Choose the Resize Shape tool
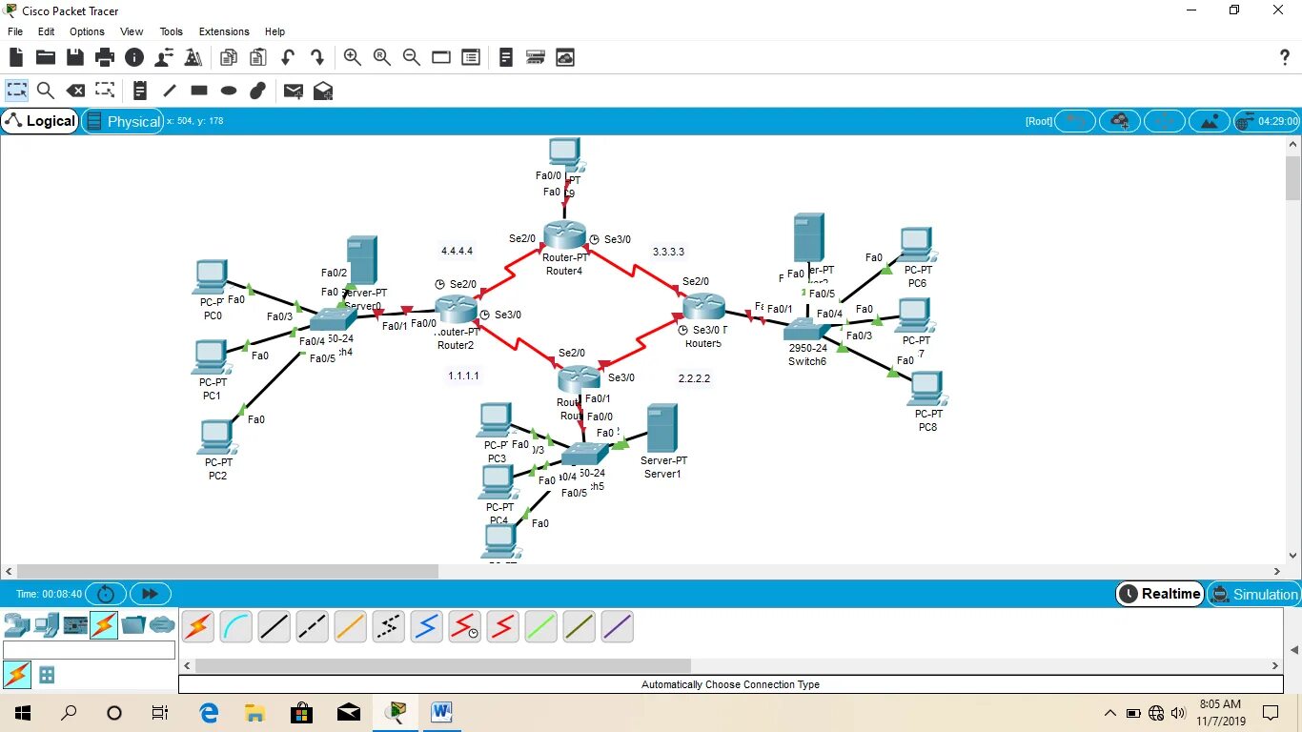 click(x=105, y=91)
